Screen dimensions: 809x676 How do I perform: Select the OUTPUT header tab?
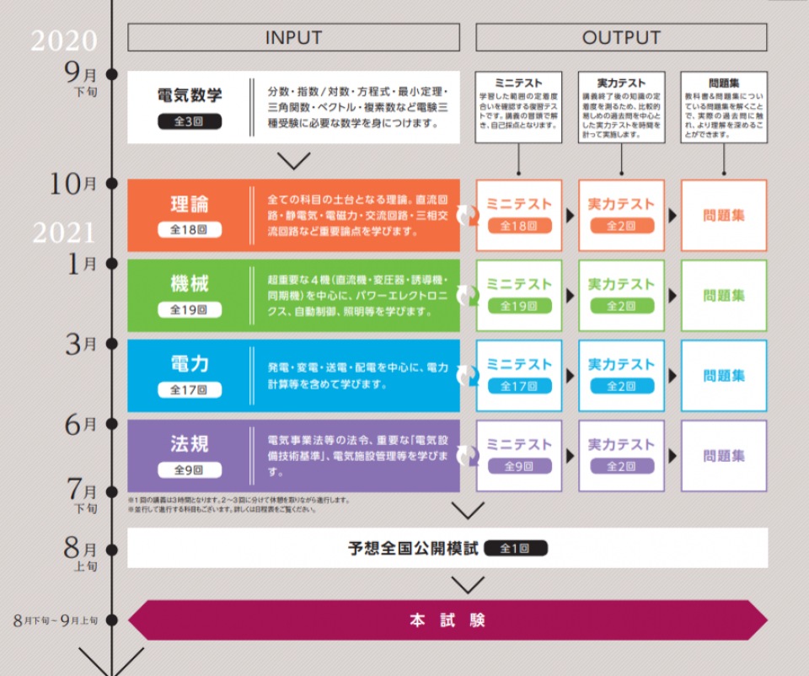[x=621, y=38]
